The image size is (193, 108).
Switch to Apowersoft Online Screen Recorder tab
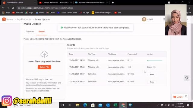pyautogui.click(x=91, y=3)
